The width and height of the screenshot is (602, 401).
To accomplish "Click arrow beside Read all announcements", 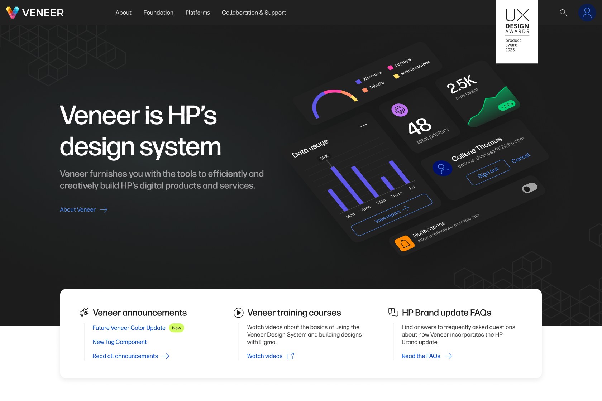I will click(x=166, y=356).
